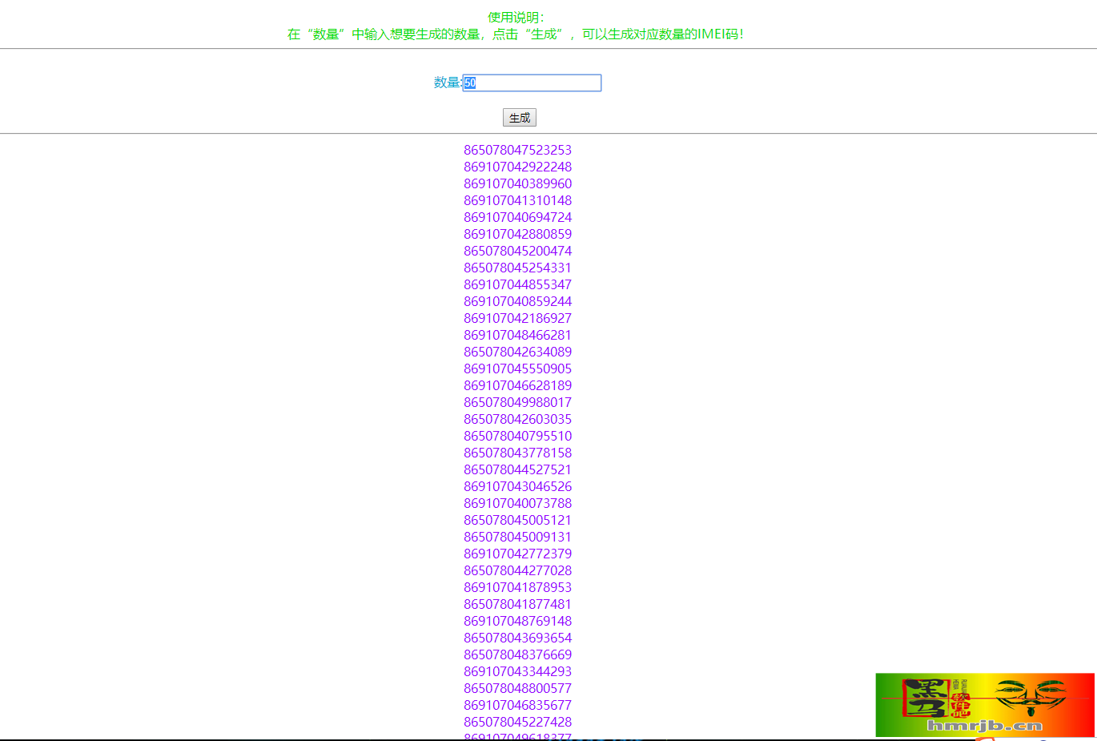
Task: Click the 使用说明 instruction heading text
Action: [516, 17]
